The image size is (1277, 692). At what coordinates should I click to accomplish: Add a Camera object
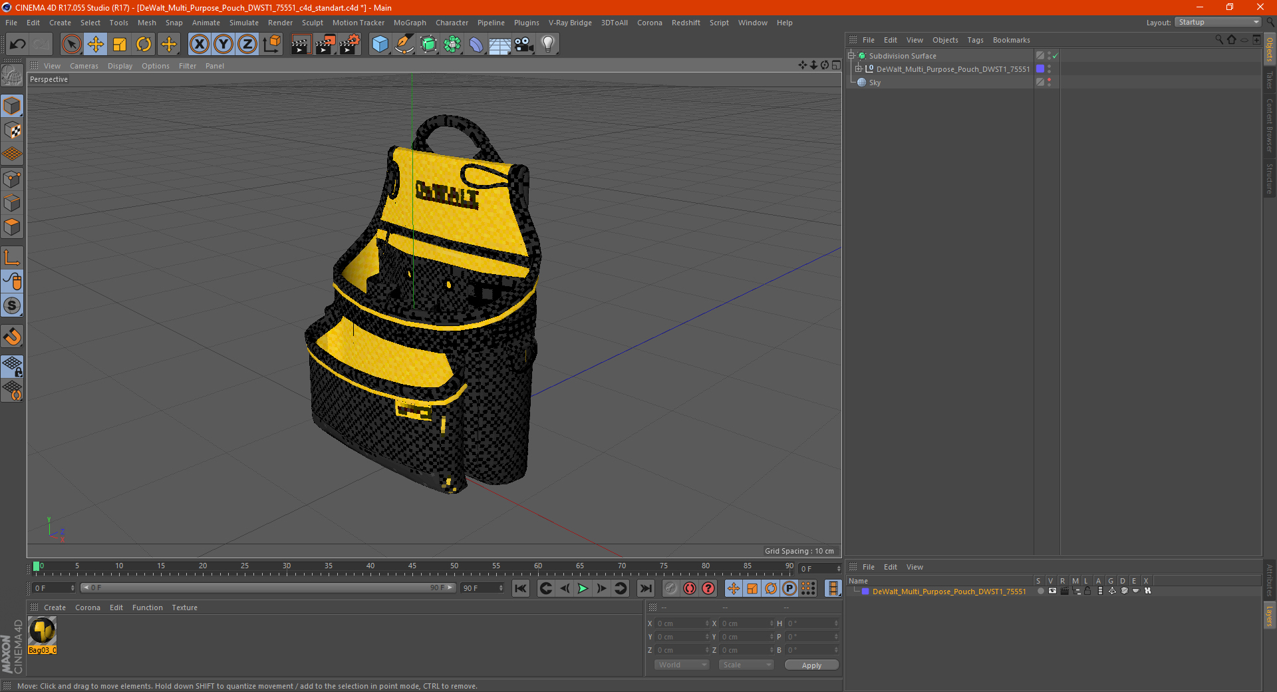pyautogui.click(x=524, y=45)
